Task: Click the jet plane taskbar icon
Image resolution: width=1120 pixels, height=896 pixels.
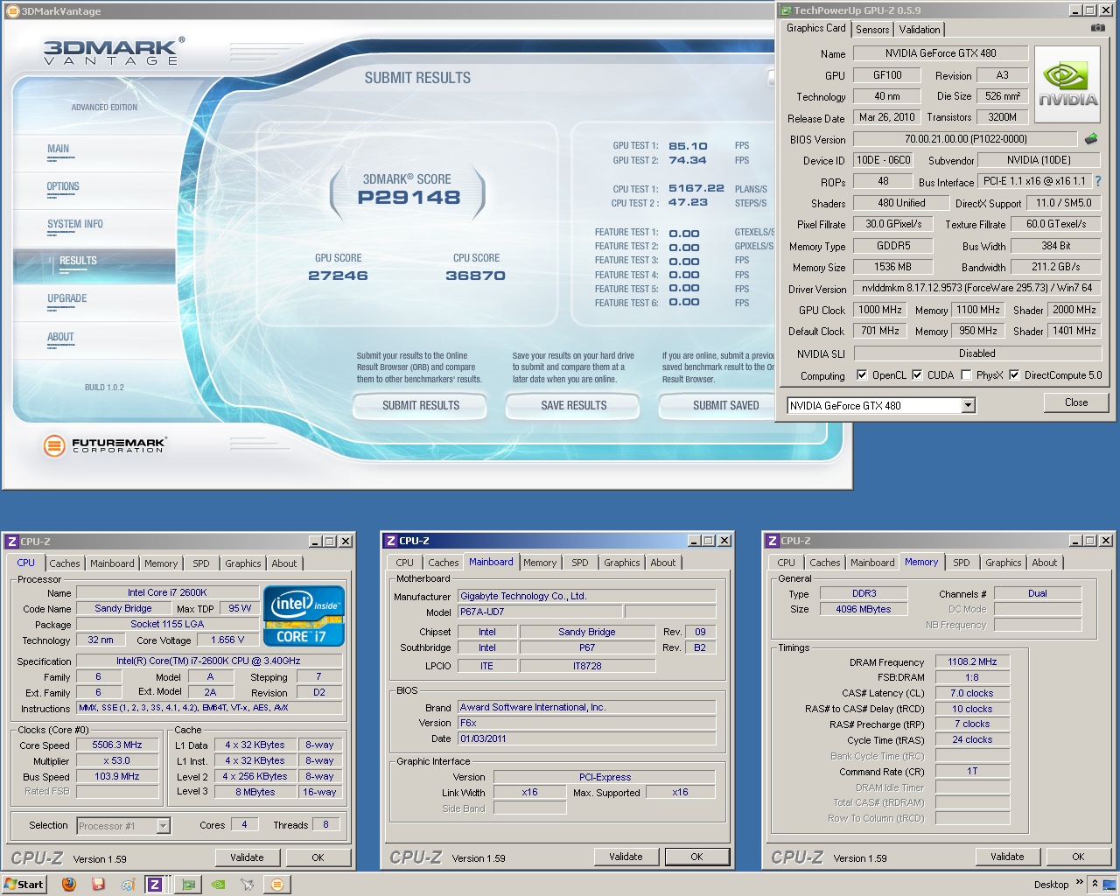Action: coord(248,885)
